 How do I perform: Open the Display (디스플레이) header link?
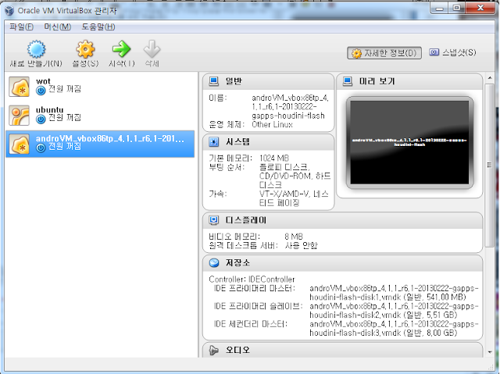coord(245,220)
